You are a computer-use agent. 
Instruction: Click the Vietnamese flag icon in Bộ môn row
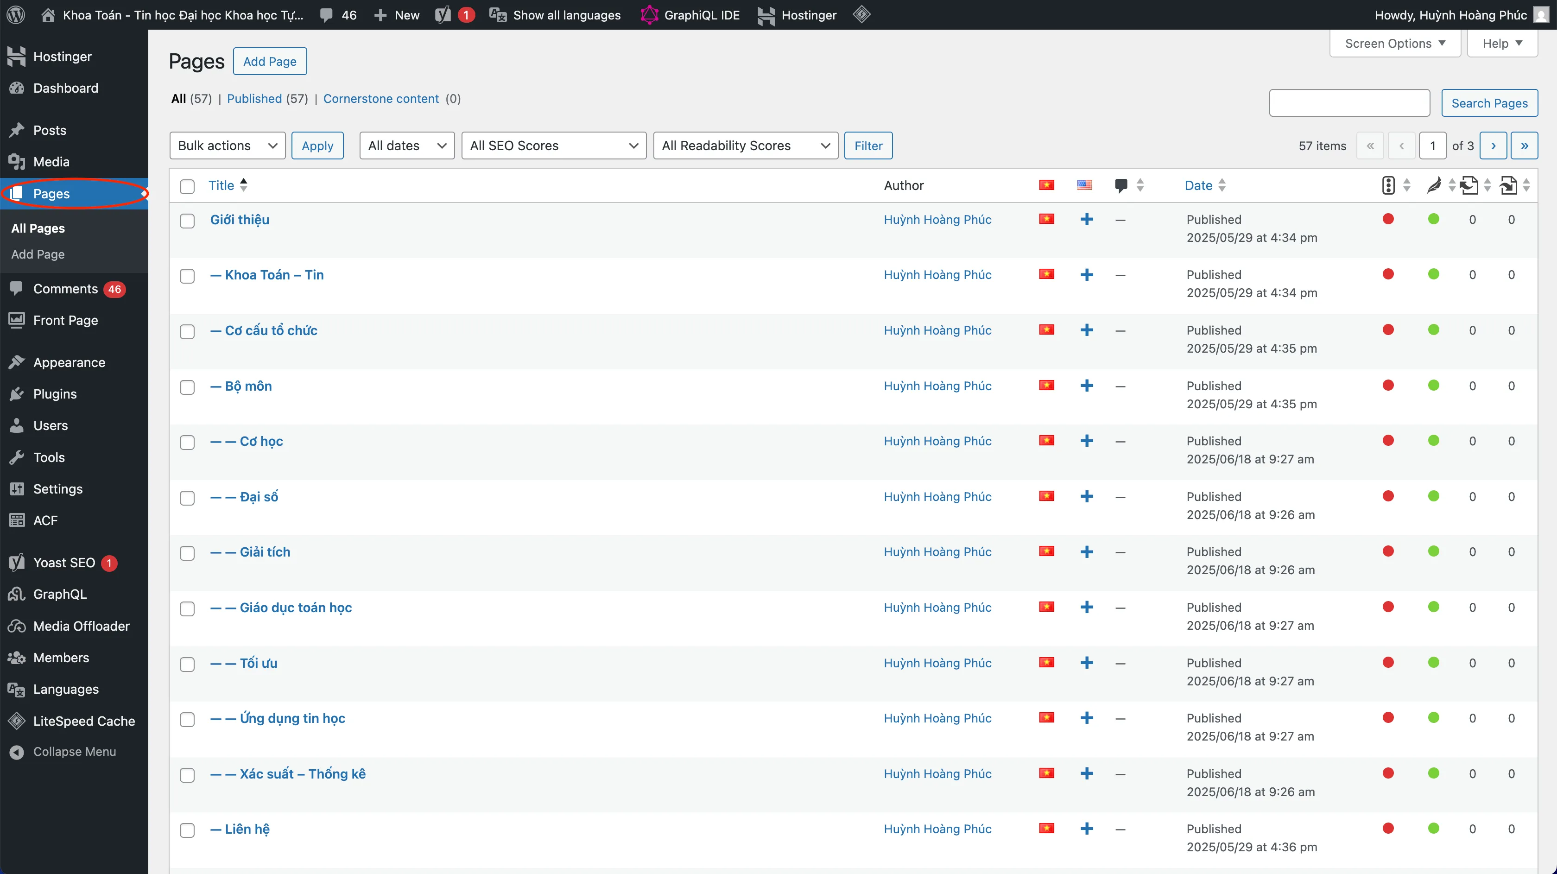coord(1046,386)
